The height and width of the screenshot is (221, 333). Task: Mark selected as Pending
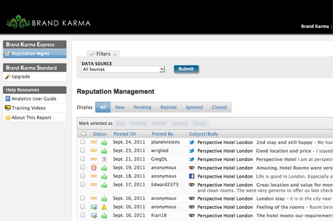[x=138, y=123]
